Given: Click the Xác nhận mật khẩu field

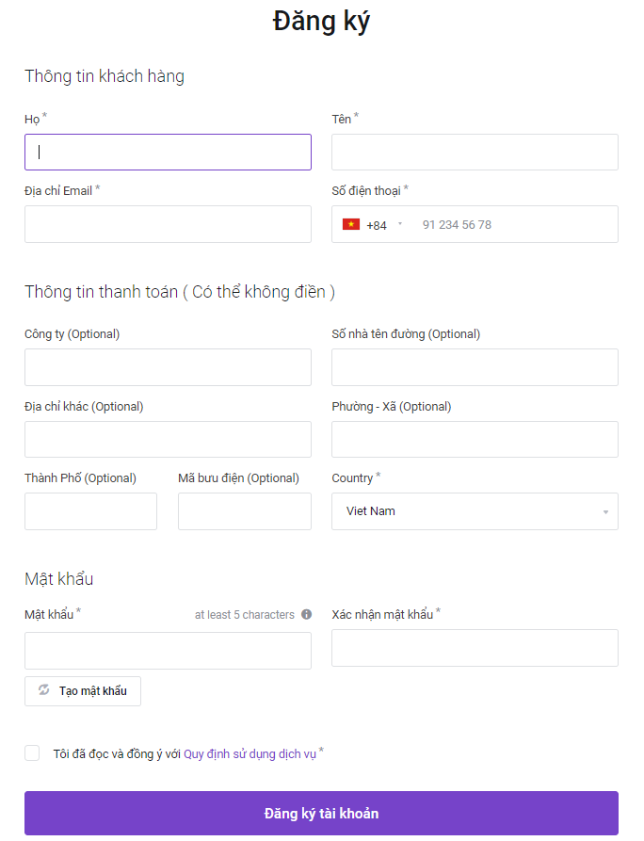Looking at the screenshot, I should pos(475,648).
